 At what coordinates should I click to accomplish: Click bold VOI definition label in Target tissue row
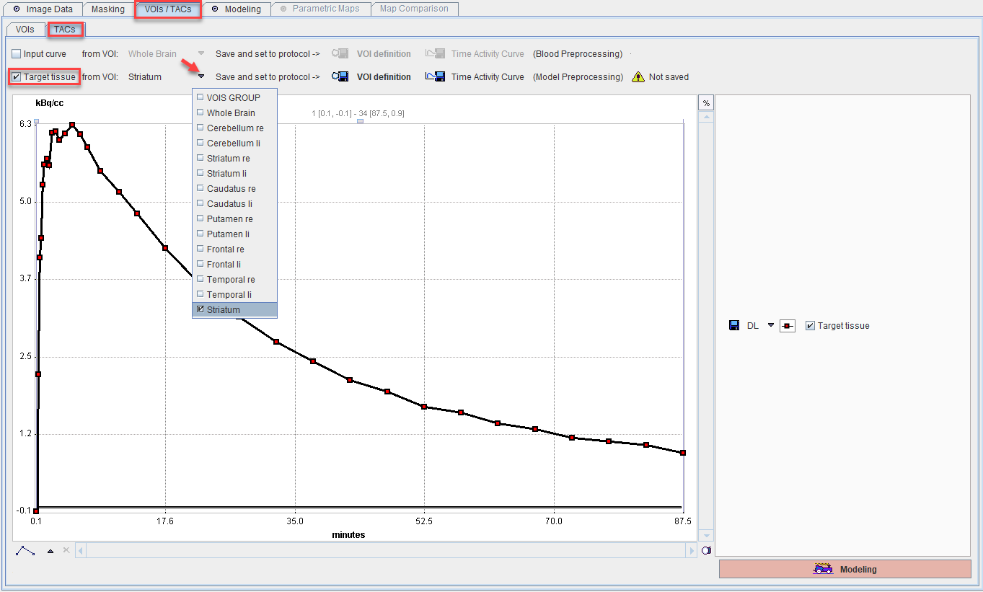384,77
